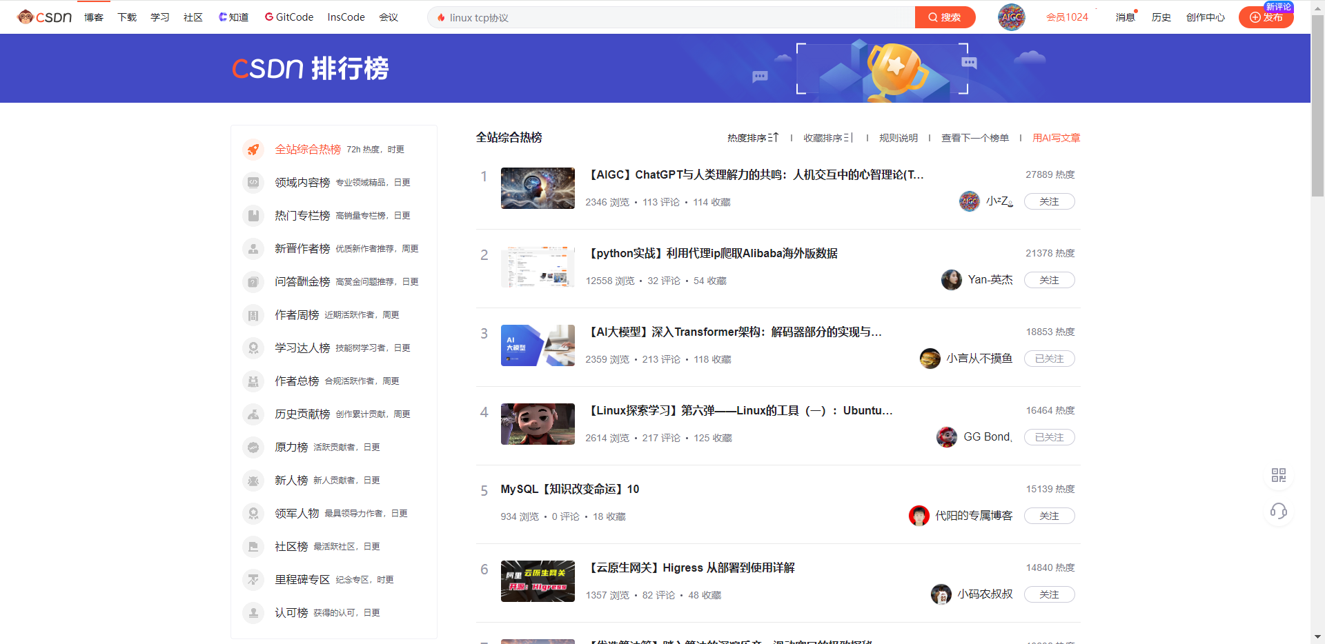Click the 里程碑专区 sidebar icon
Viewport: 1325px width, 644px height.
[253, 579]
